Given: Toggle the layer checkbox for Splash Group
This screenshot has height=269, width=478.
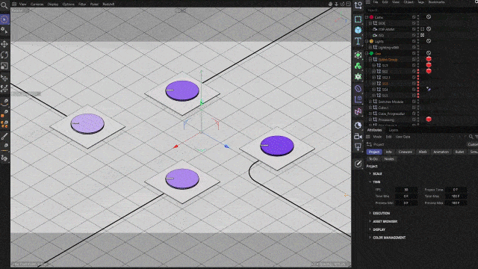Looking at the screenshot, I should [414, 60].
